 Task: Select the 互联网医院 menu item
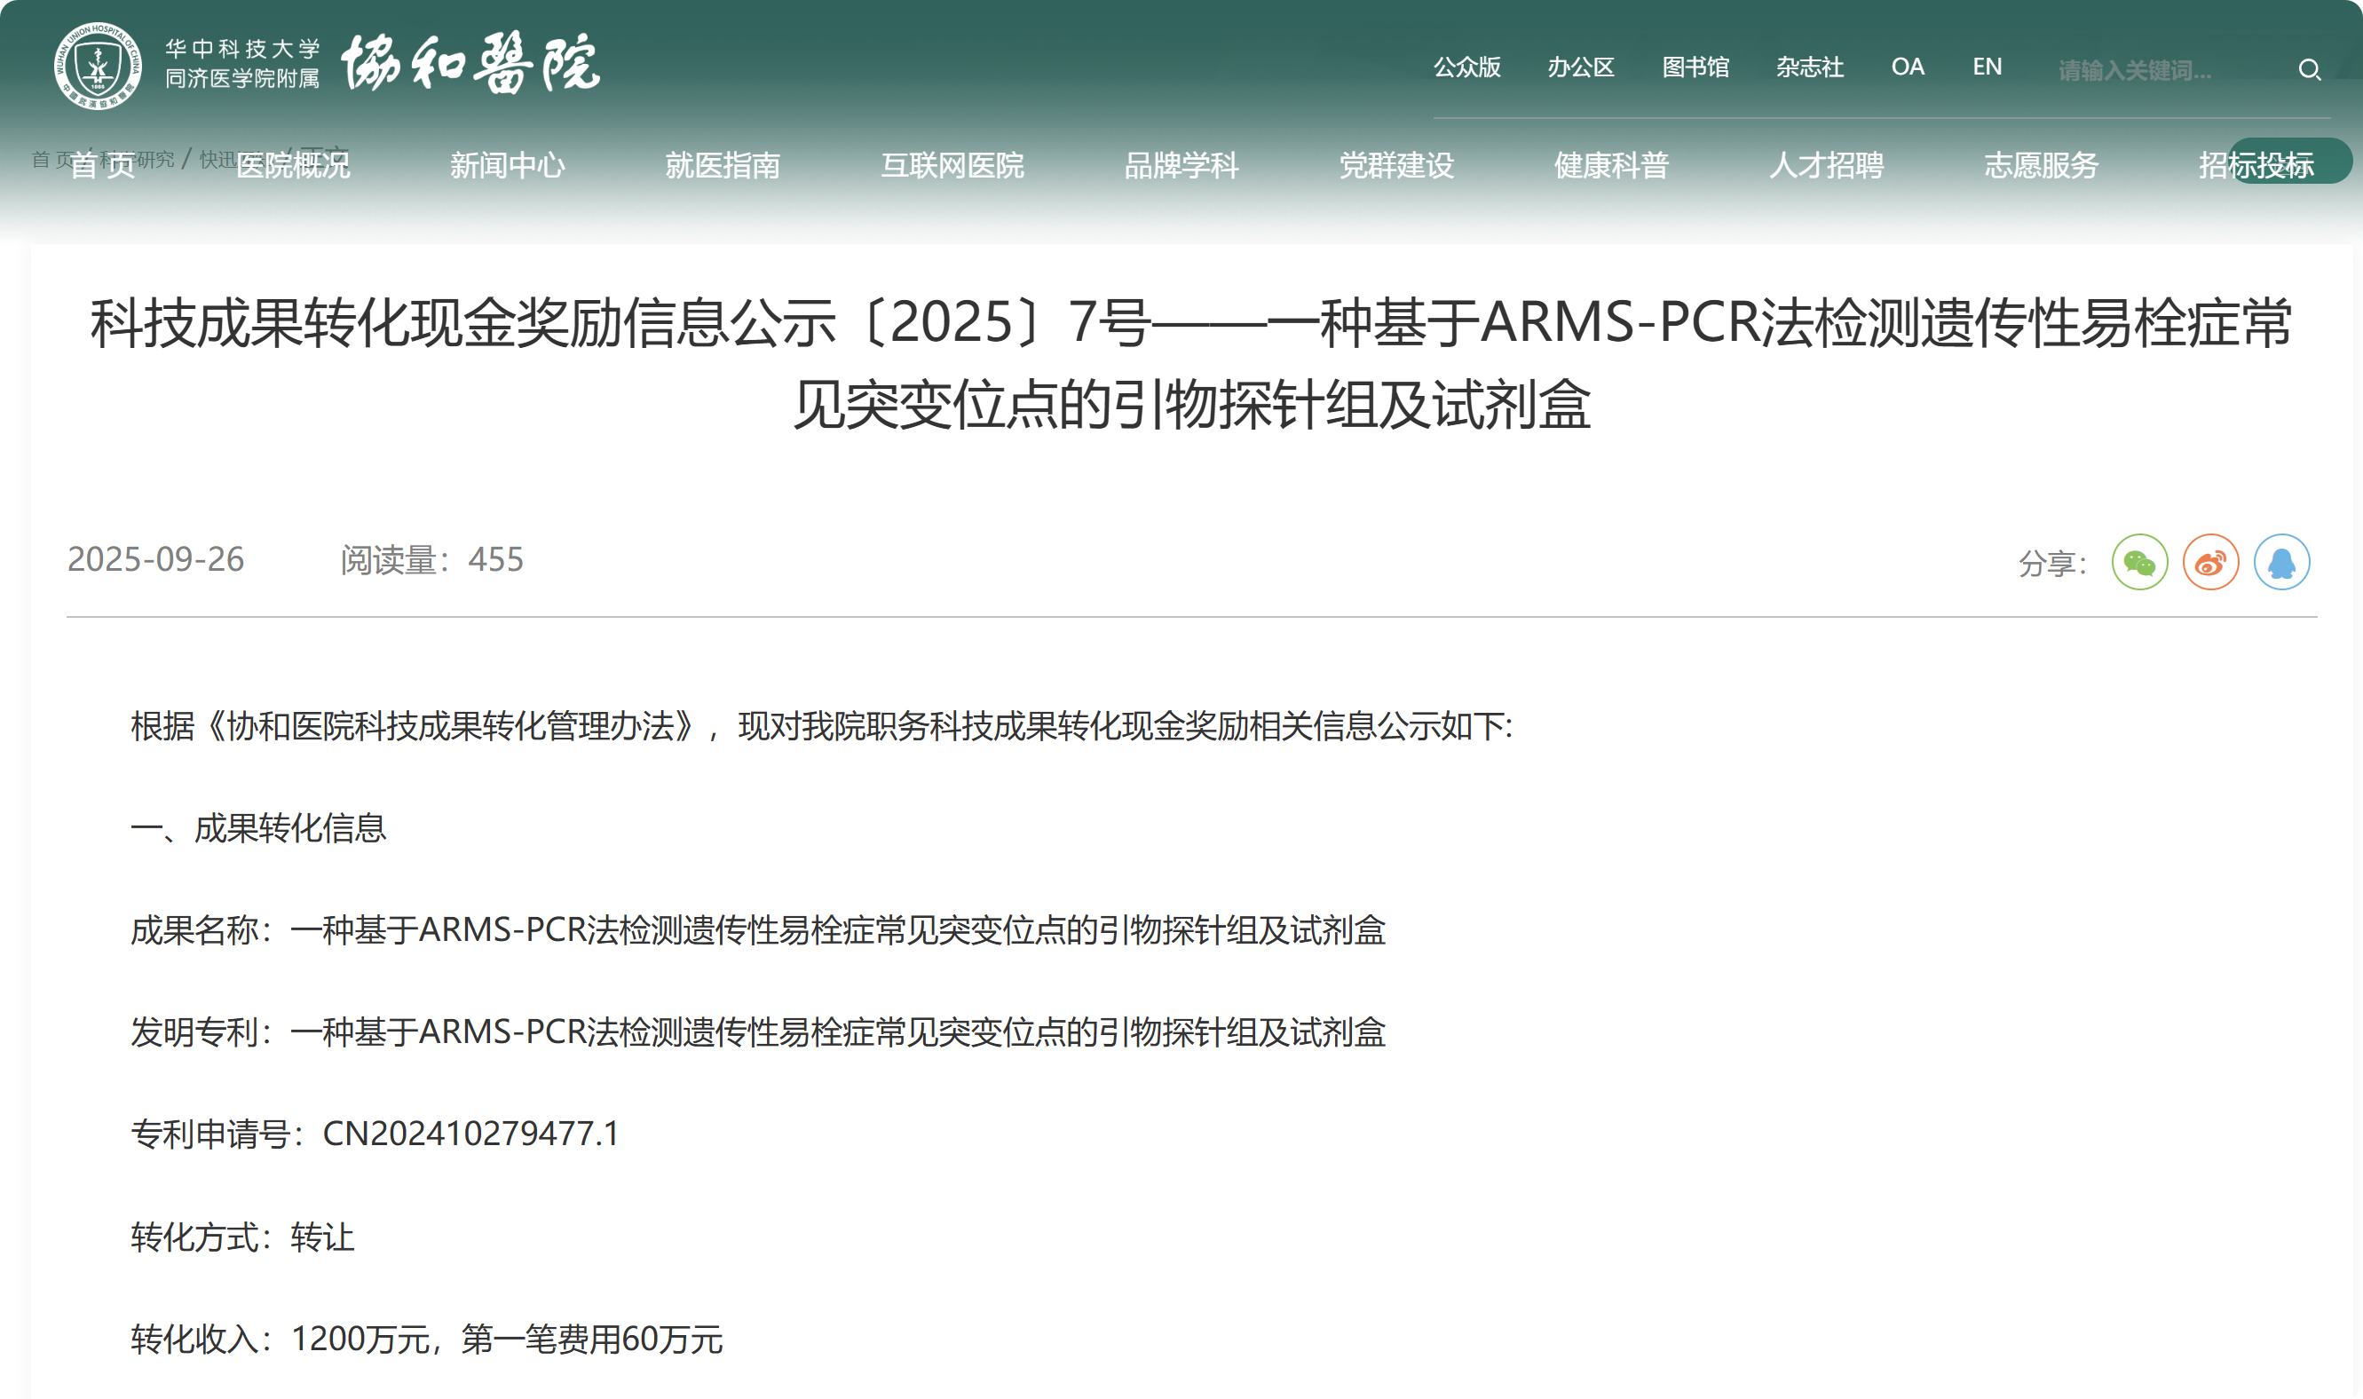click(x=952, y=166)
